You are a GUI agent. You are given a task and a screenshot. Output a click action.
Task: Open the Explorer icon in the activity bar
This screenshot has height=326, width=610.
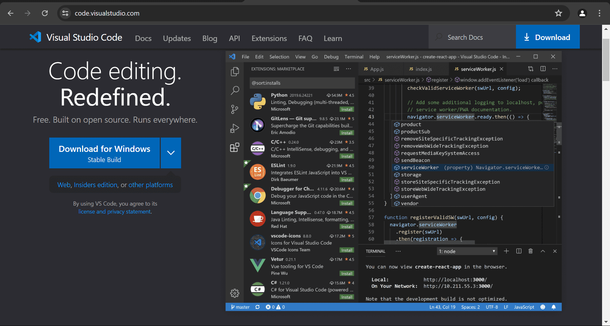(x=235, y=71)
